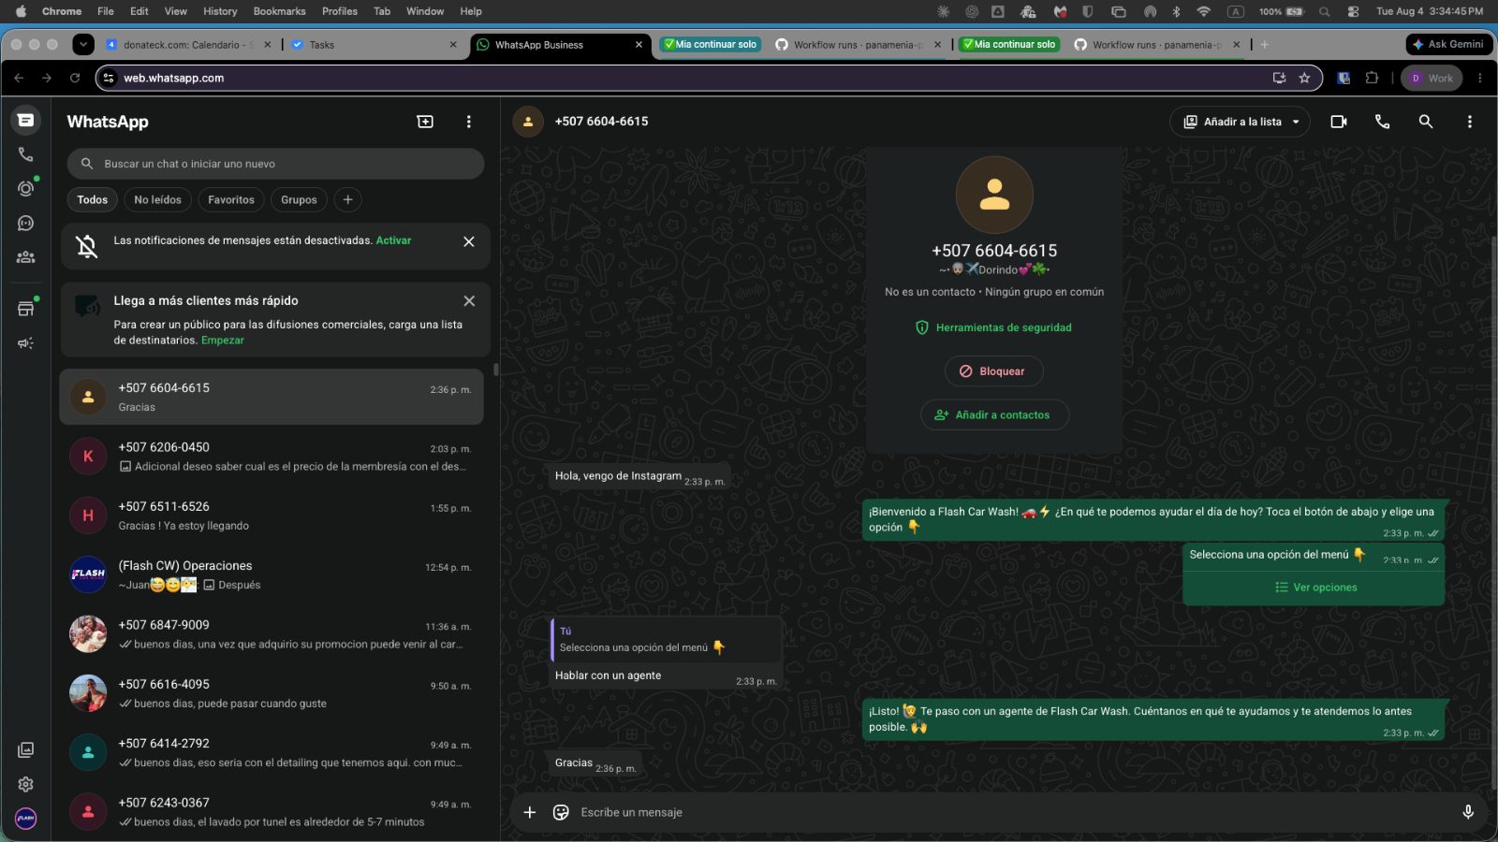Select the 'Favoritos' chat filter
The width and height of the screenshot is (1498, 842).
231,199
